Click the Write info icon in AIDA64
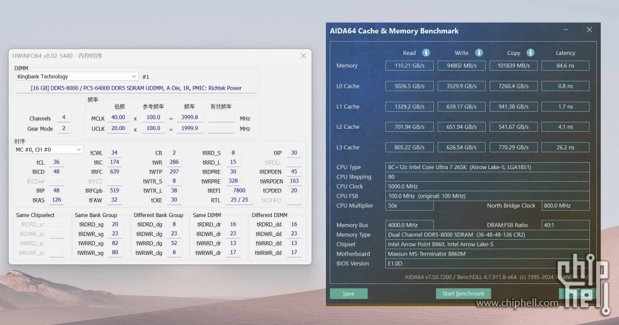619x325 pixels. pyautogui.click(x=479, y=52)
